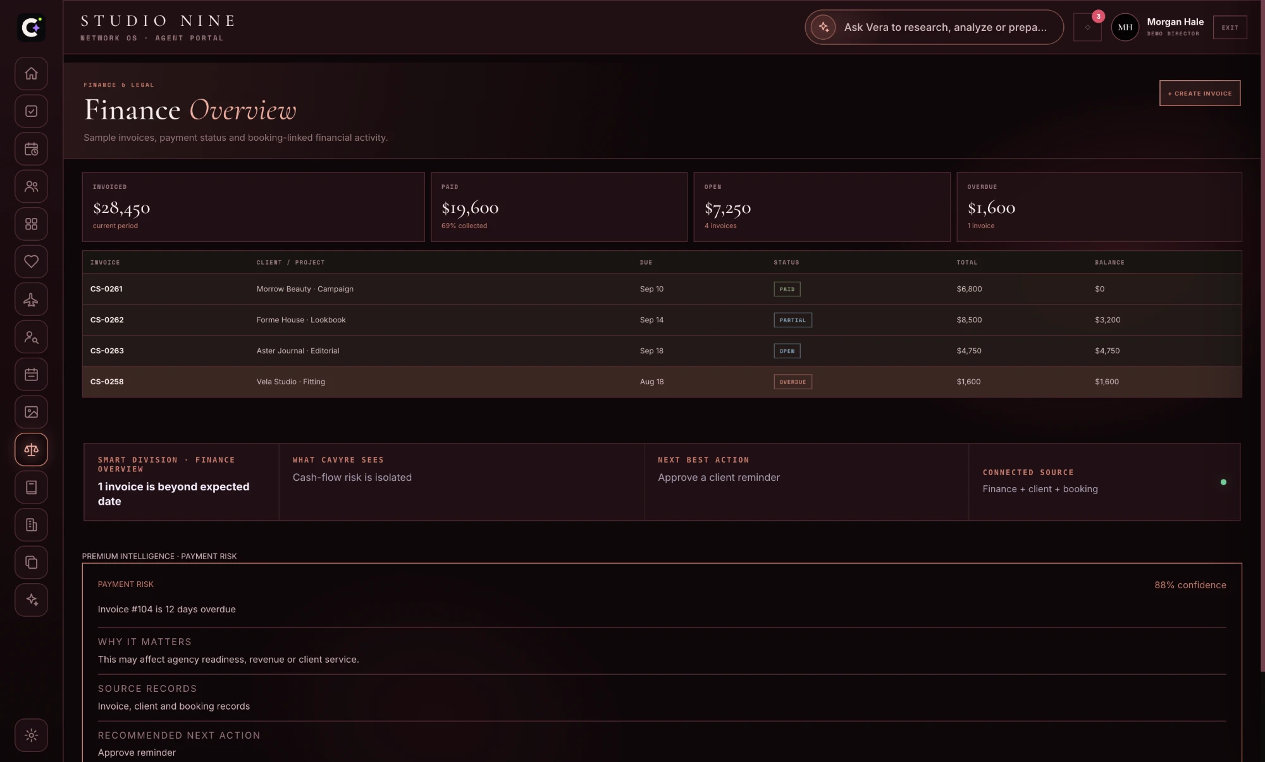Select the Paid $19,600 card
This screenshot has height=762, width=1265.
(x=558, y=207)
